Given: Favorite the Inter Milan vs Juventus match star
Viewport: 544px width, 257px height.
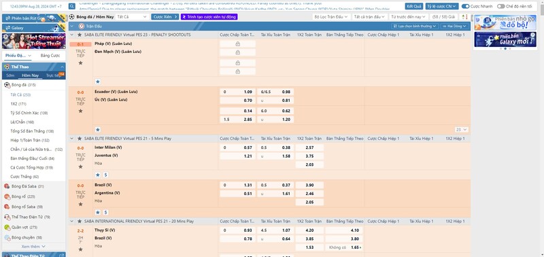Looking at the screenshot, I should tap(80, 167).
